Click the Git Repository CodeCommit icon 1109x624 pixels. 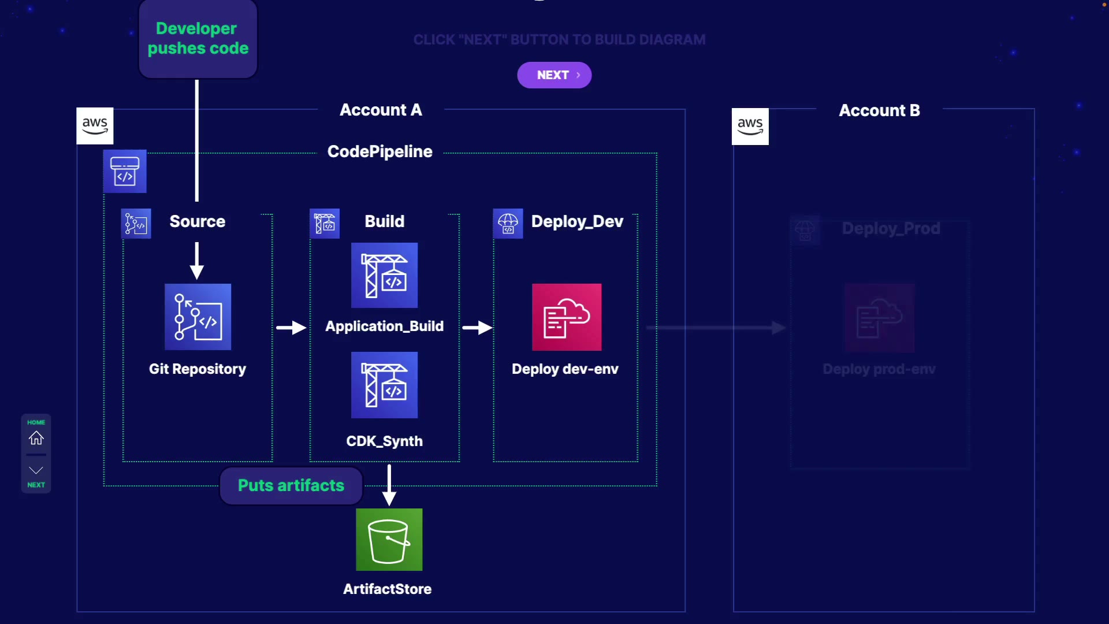click(x=198, y=317)
